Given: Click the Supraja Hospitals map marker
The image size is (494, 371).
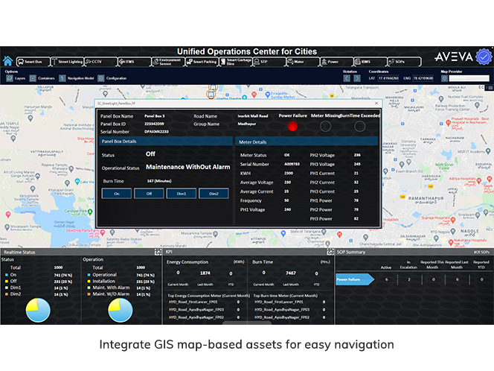Looking at the screenshot, I should [453, 219].
